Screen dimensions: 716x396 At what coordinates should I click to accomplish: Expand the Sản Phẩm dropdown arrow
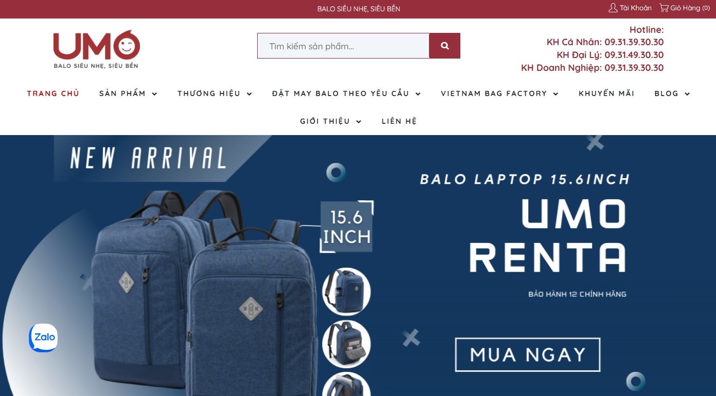154,94
